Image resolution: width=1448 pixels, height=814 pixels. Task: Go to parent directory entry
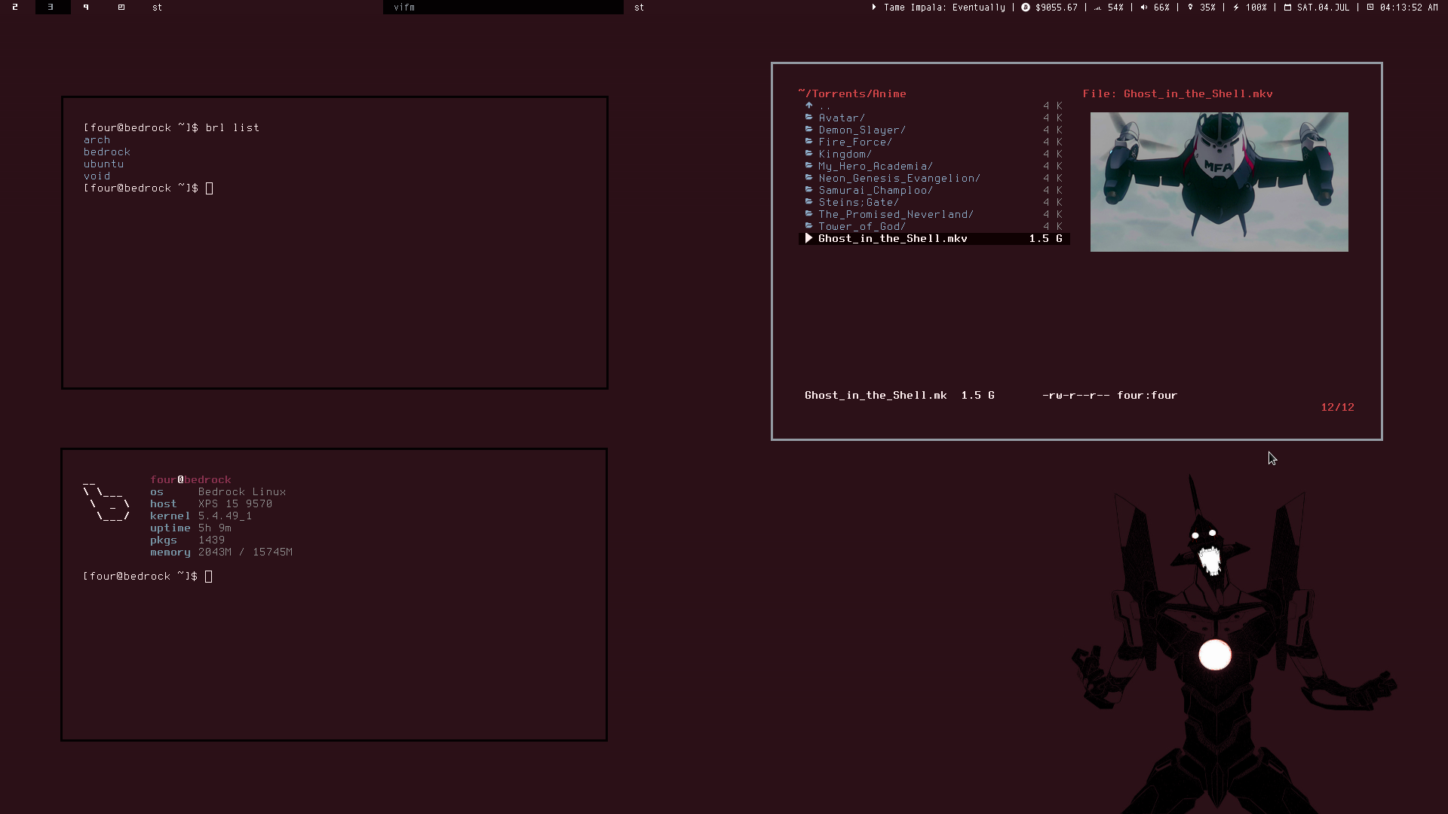(824, 106)
